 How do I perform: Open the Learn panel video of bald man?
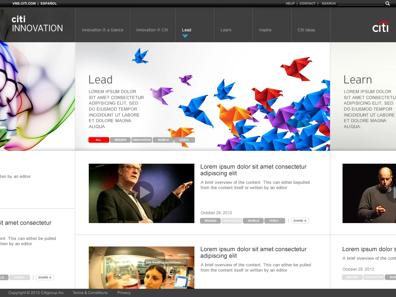point(369,193)
